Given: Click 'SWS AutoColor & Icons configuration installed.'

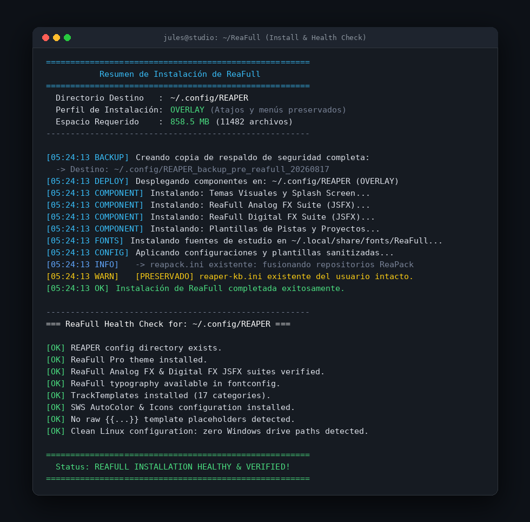Looking at the screenshot, I should 183,407.
